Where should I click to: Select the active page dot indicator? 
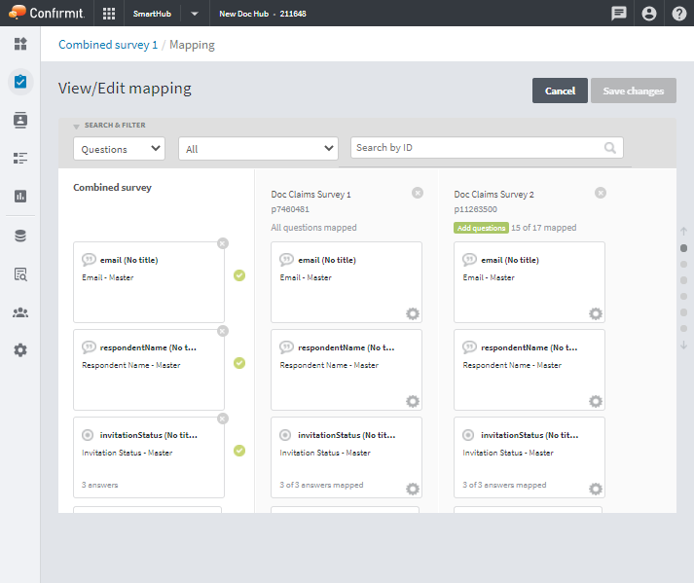tap(683, 248)
